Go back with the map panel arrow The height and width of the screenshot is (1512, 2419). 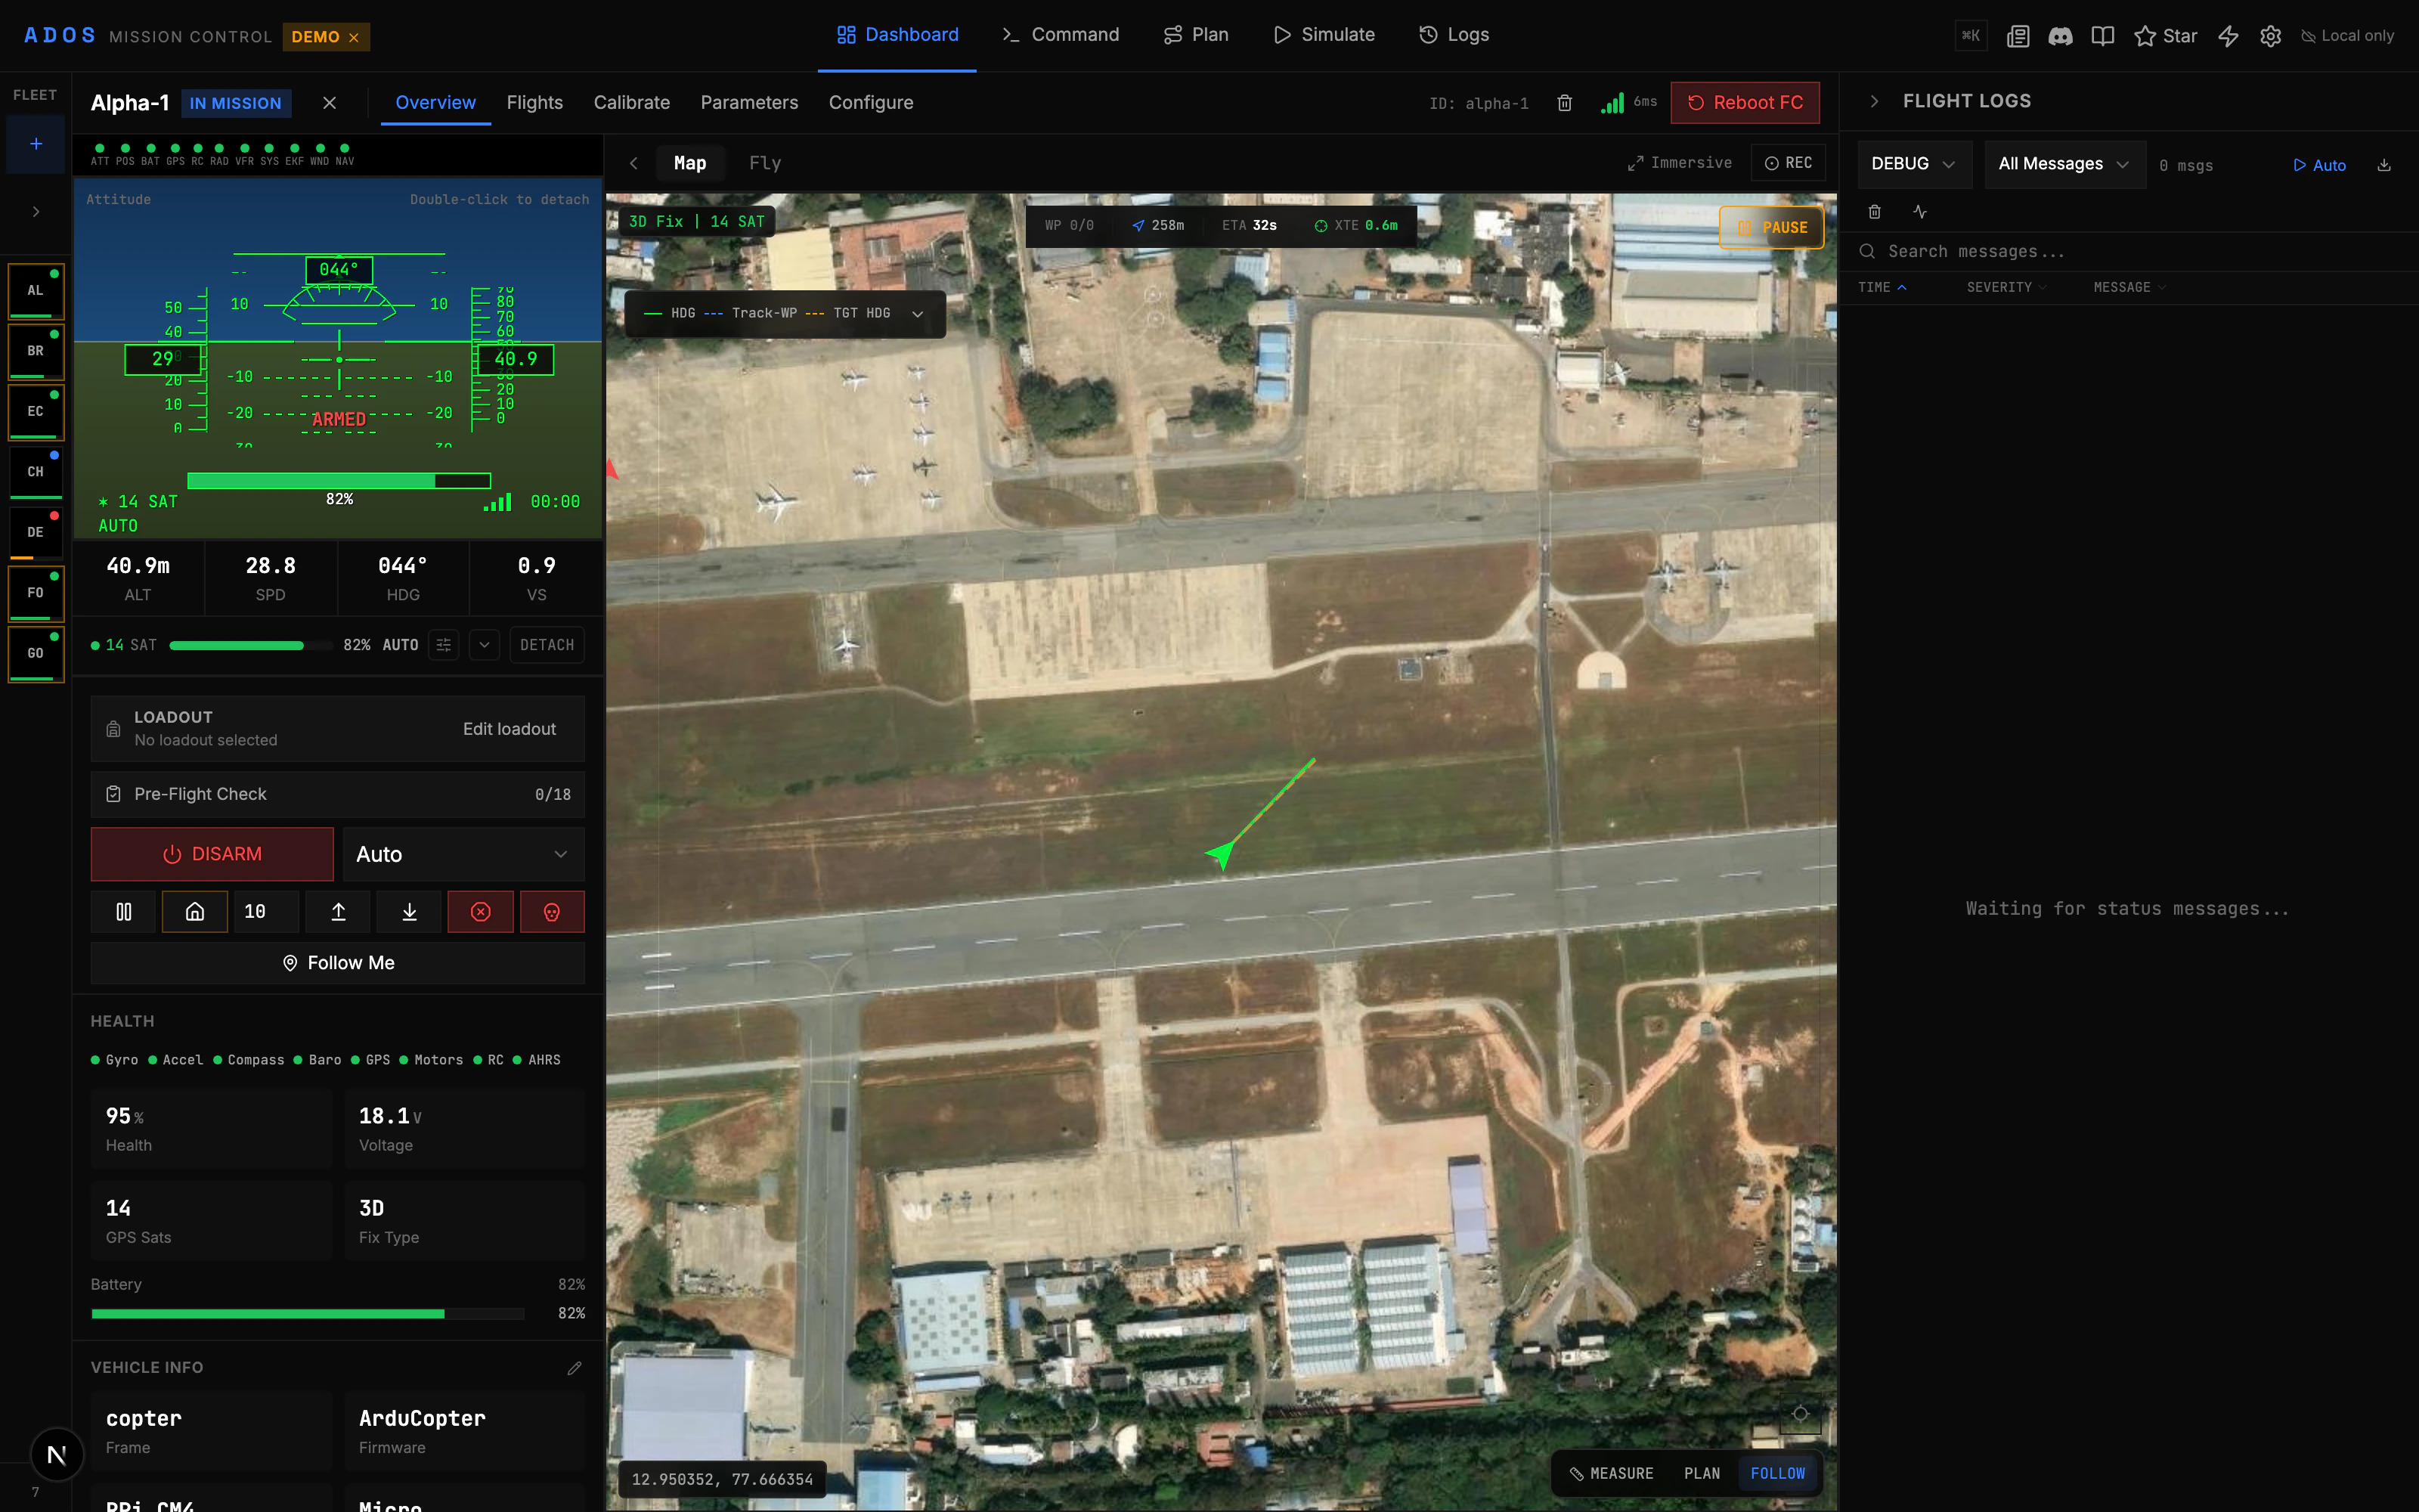[x=633, y=163]
